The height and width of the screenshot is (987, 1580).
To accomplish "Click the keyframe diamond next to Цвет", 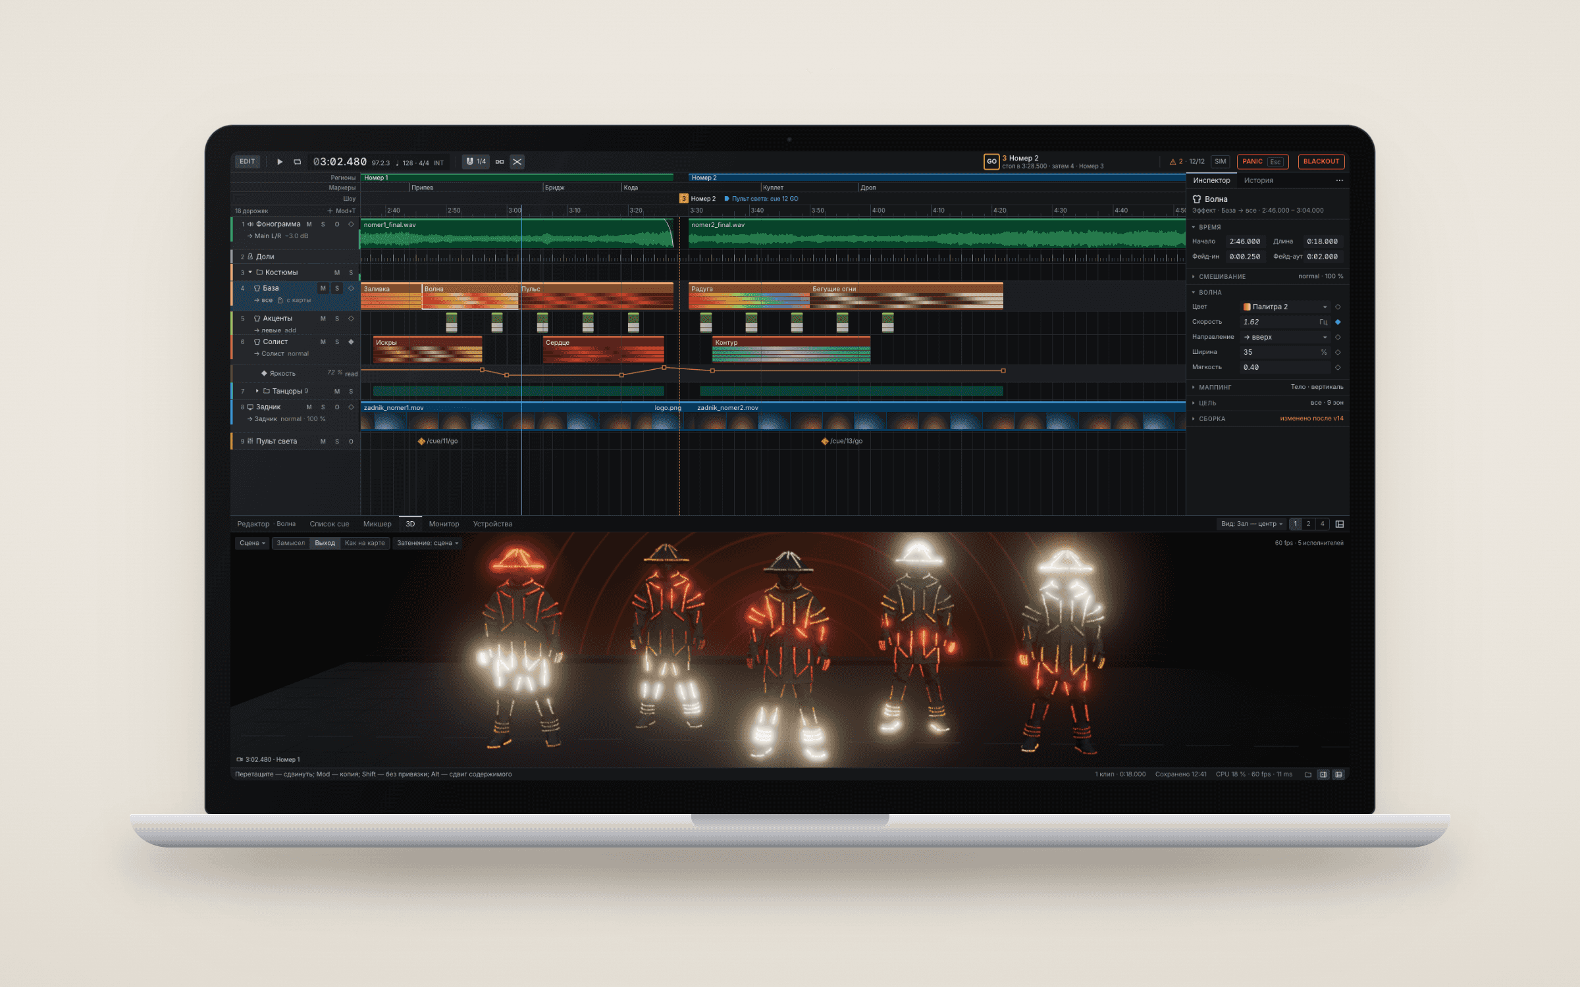I will point(1338,307).
